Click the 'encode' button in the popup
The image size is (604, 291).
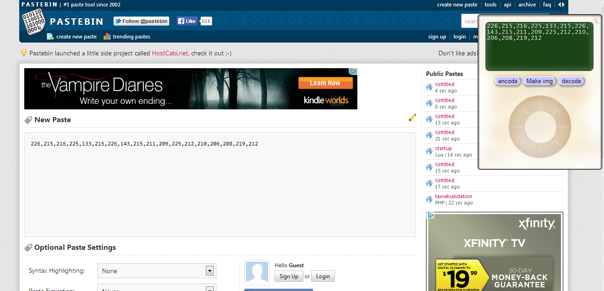(x=507, y=81)
